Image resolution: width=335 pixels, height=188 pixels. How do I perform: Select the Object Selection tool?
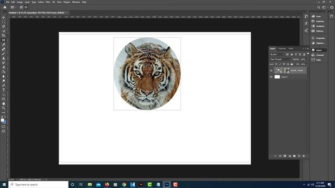click(4, 26)
